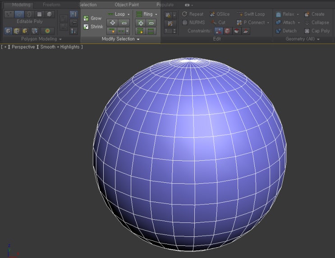Image resolution: width=335 pixels, height=258 pixels.
Task: Click the Attach button
Action: click(285, 23)
